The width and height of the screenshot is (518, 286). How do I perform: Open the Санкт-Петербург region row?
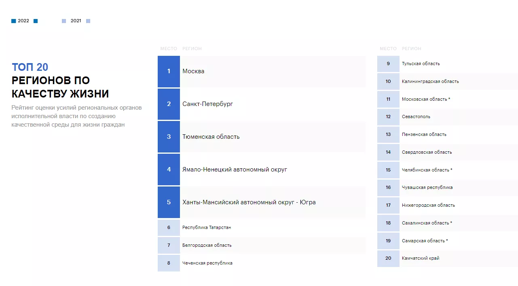207,104
